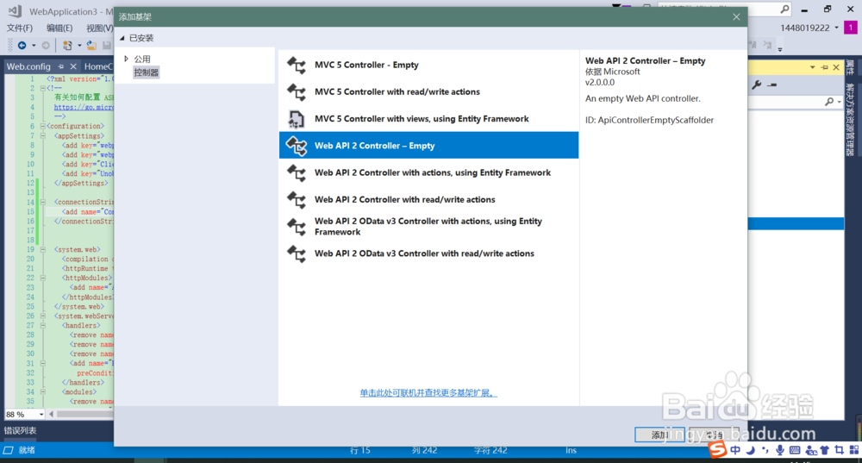The width and height of the screenshot is (862, 463).
Task: Collapse the configuration node at line 6
Action: pyautogui.click(x=43, y=127)
